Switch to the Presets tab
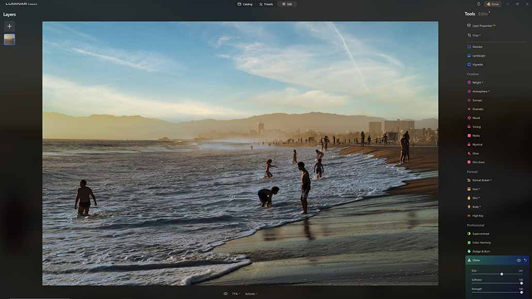Image resolution: width=532 pixels, height=299 pixels. coord(266,4)
